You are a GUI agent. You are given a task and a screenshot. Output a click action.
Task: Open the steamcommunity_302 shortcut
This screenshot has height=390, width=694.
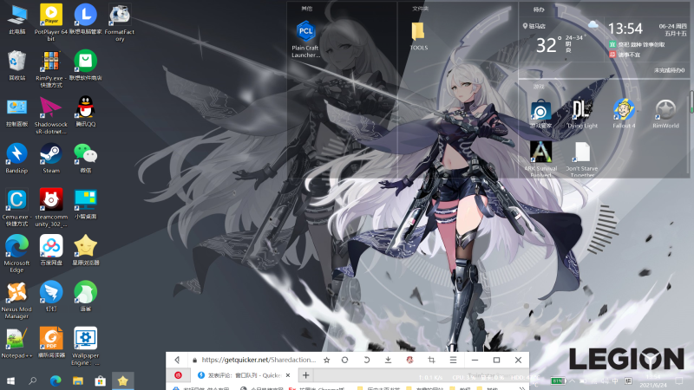coord(51,208)
